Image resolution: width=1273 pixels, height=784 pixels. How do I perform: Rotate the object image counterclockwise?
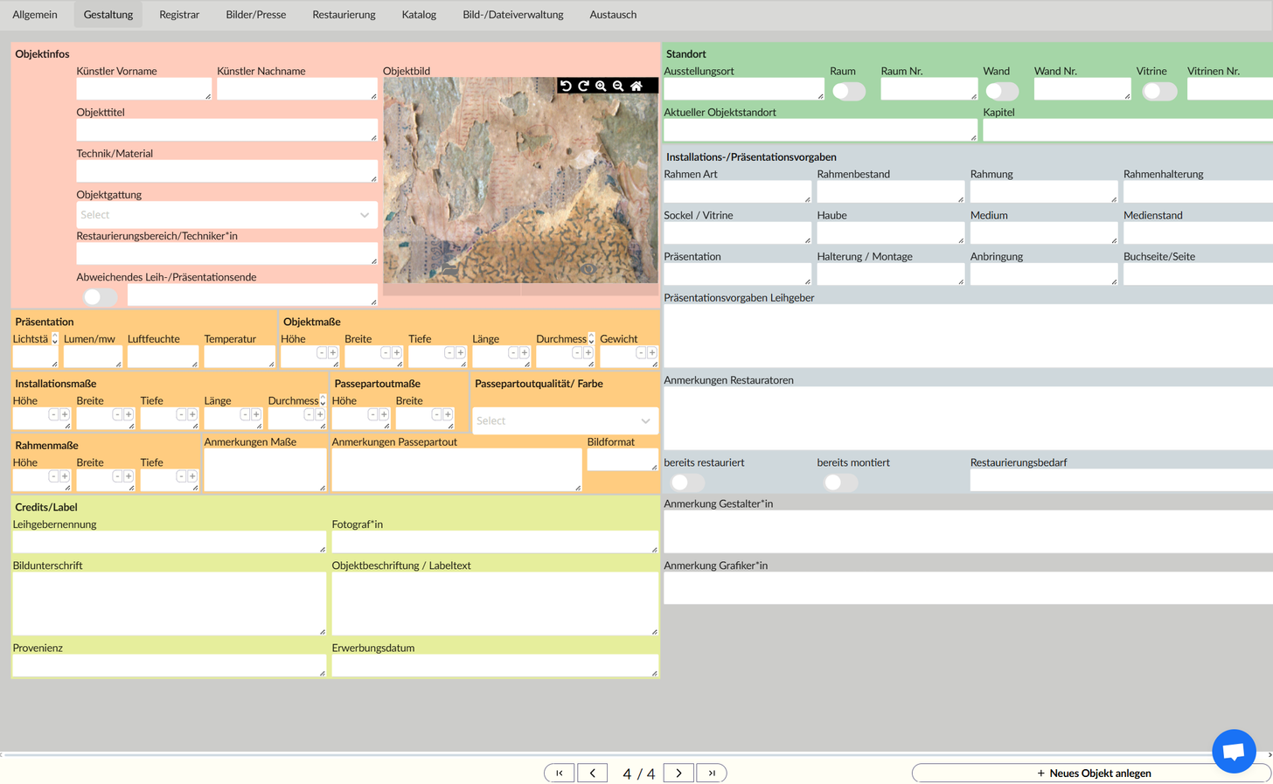[567, 86]
